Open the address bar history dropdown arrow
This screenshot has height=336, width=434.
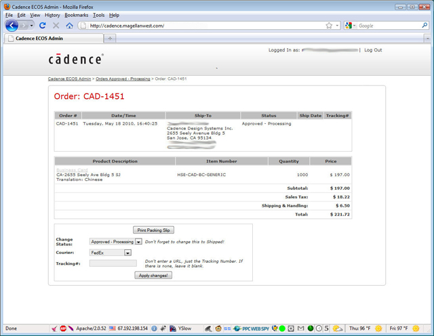click(x=337, y=26)
